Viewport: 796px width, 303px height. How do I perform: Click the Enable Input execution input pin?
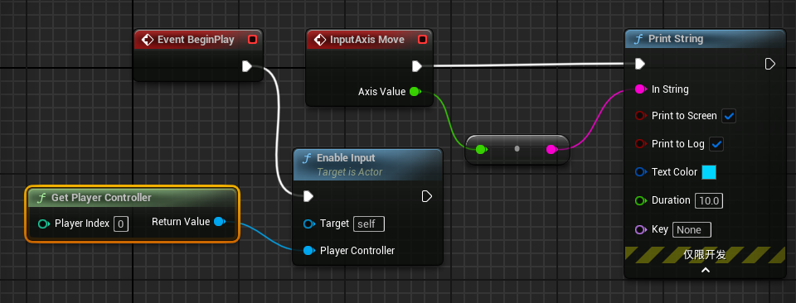308,196
